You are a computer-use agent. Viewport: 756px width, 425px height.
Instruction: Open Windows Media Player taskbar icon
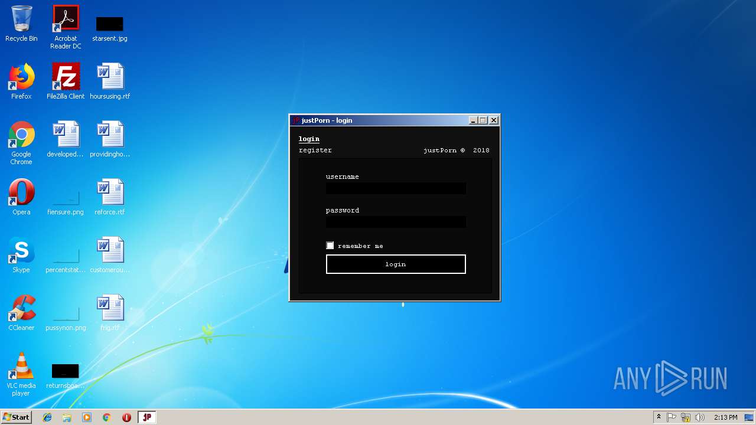87,417
